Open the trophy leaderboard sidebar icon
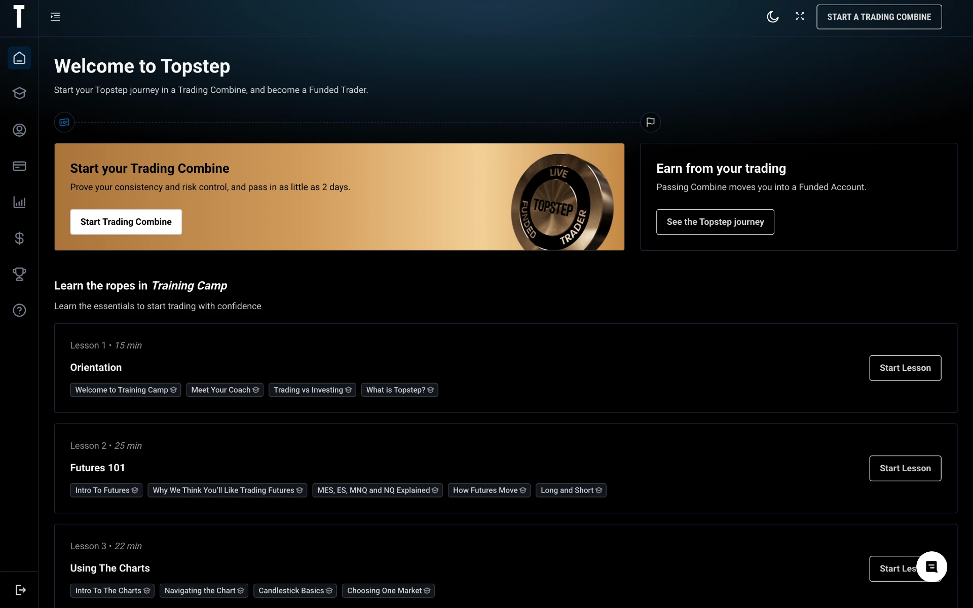Screen dimensions: 973x608 19,274
